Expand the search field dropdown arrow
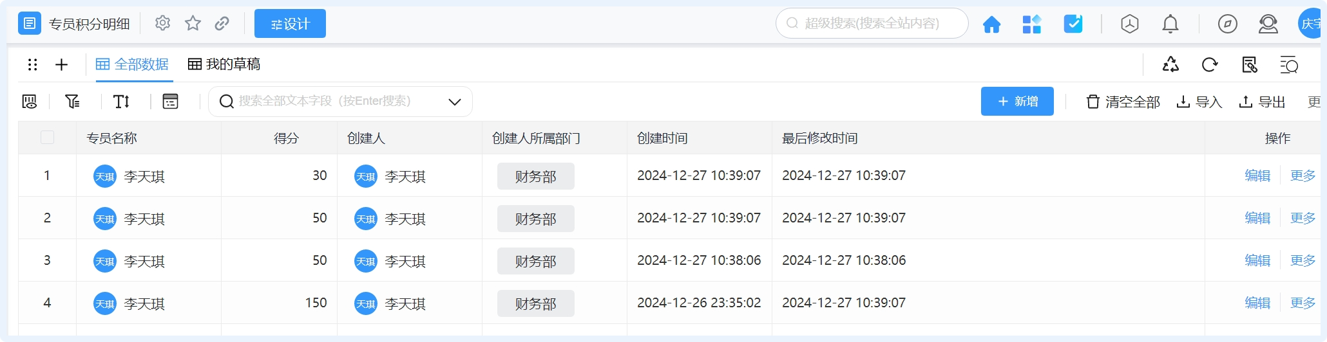The width and height of the screenshot is (1327, 342). point(455,102)
